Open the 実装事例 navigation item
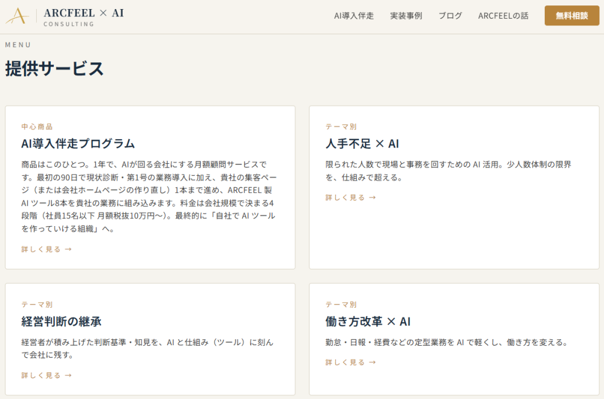 406,16
